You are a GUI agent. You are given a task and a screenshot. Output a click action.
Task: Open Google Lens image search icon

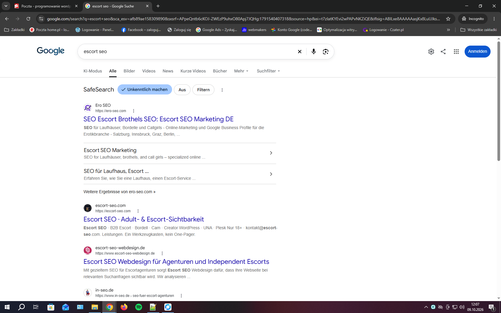tap(326, 52)
